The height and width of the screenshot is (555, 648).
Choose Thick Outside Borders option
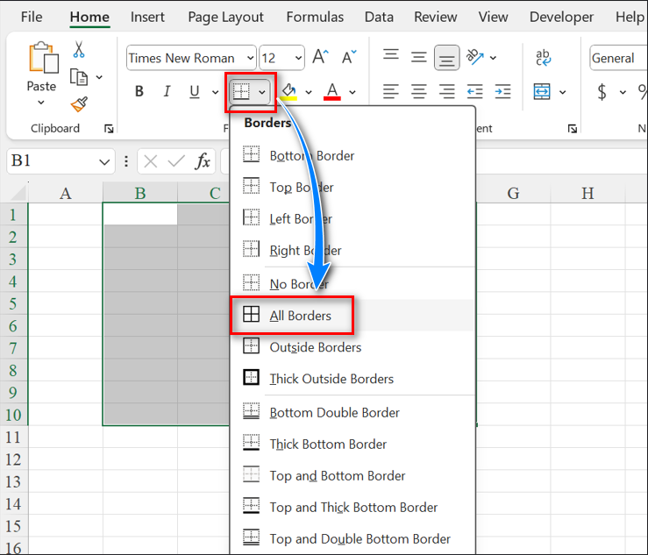pyautogui.click(x=331, y=379)
